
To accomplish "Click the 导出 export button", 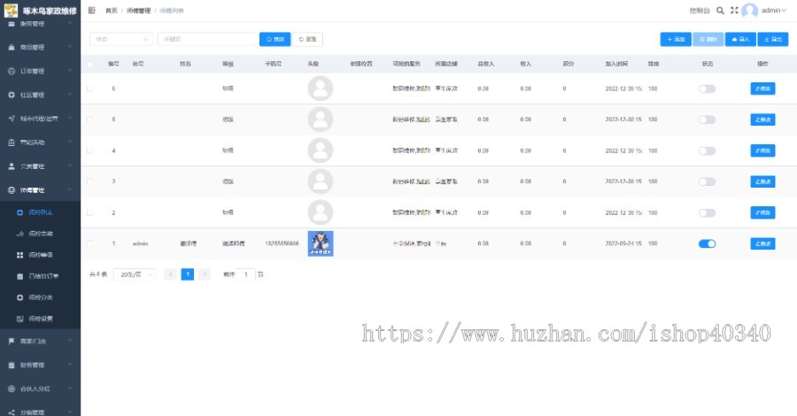I will click(772, 39).
